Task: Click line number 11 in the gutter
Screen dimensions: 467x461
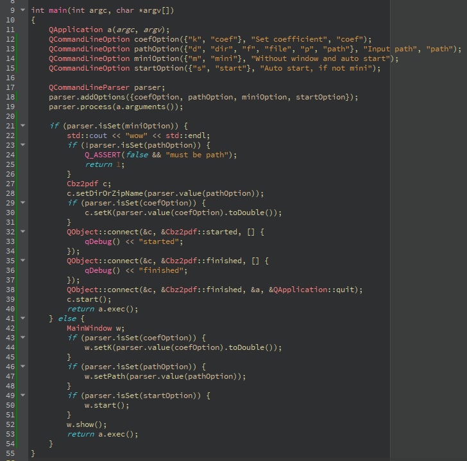Action: 10,30
